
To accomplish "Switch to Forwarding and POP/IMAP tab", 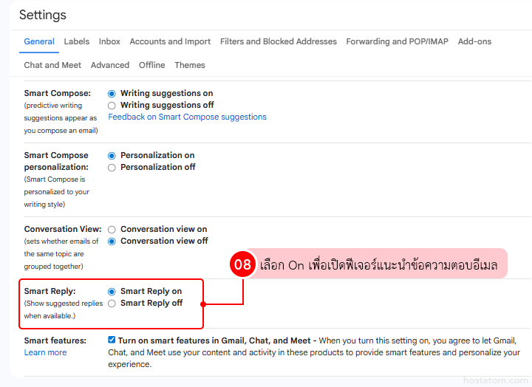I will pos(397,41).
